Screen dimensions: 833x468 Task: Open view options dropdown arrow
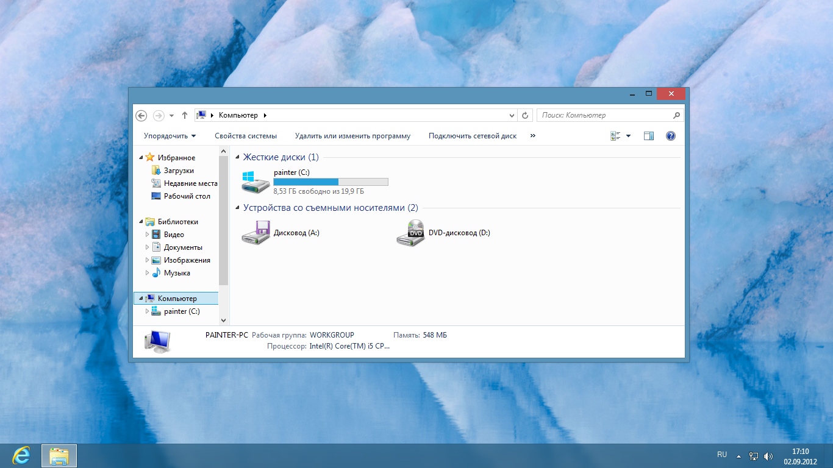(x=628, y=136)
